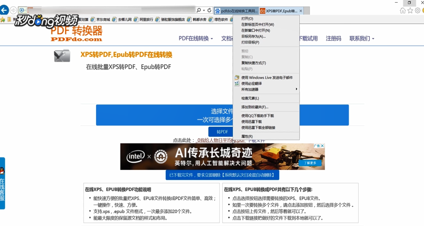Open the 所有加速器 submenu arrow
424x226 pixels.
[296, 89]
